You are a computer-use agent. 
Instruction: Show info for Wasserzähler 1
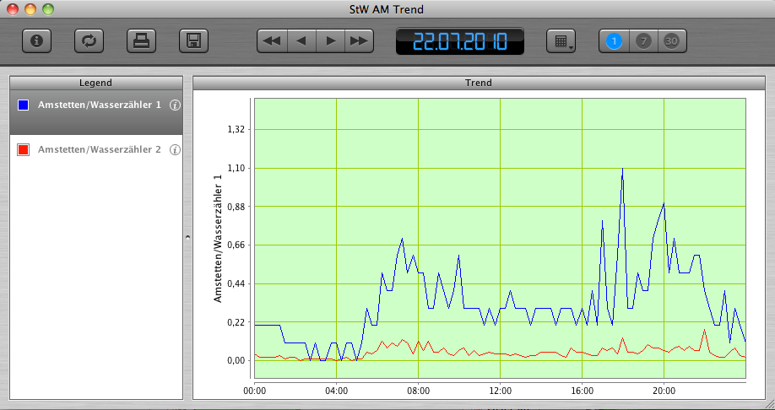click(175, 105)
